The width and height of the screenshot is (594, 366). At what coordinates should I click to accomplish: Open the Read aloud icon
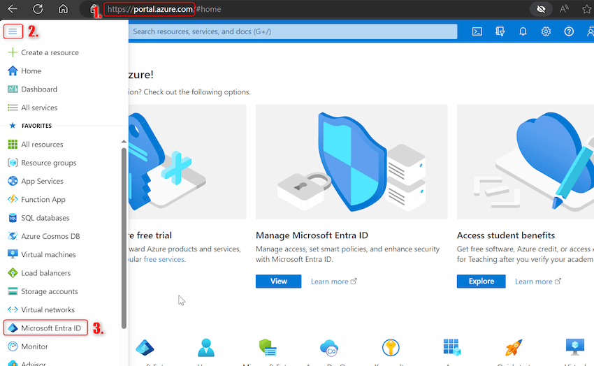click(x=564, y=8)
